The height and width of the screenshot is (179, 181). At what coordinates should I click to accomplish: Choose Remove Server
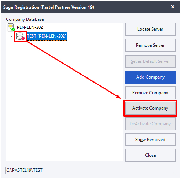click(x=150, y=45)
